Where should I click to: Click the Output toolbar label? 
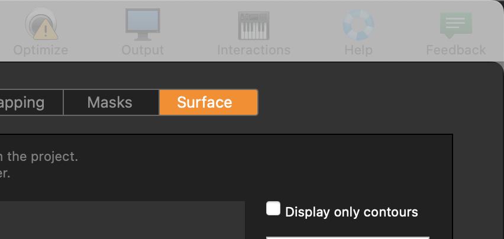pyautogui.click(x=143, y=50)
